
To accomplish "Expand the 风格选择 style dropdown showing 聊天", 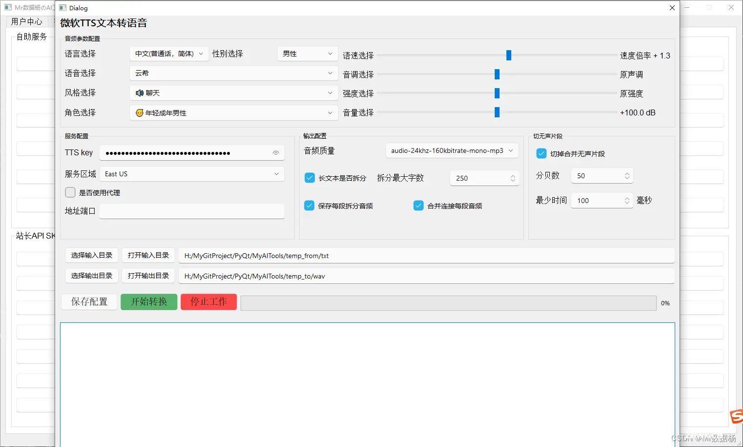I will pos(234,93).
